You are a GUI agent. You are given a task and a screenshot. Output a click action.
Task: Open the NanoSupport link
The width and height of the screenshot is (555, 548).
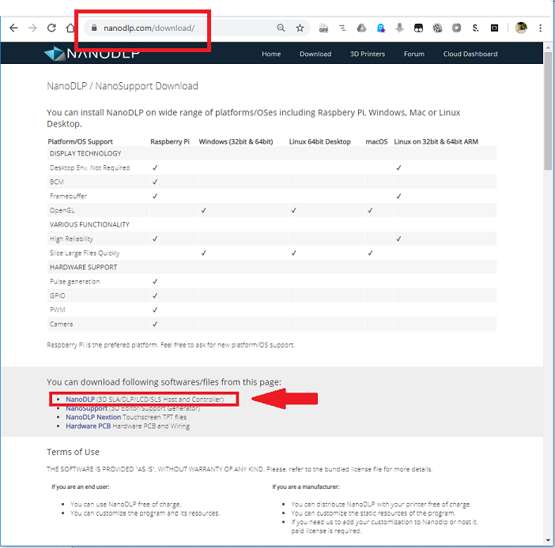pyautogui.click(x=86, y=408)
